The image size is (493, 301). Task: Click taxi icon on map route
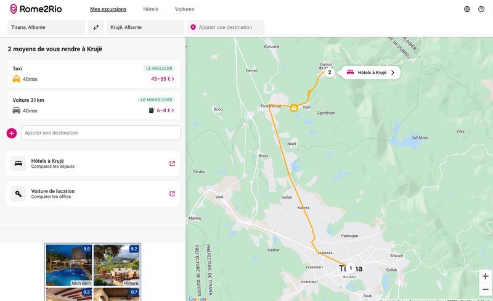294,109
